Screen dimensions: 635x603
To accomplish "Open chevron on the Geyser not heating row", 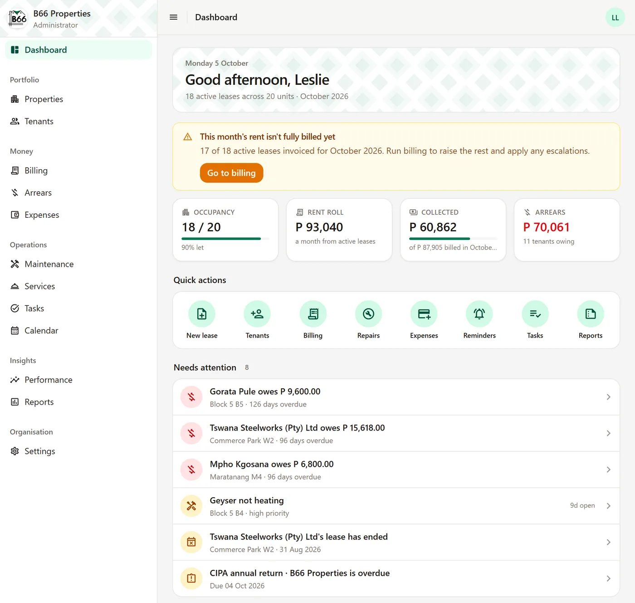I will pos(609,506).
